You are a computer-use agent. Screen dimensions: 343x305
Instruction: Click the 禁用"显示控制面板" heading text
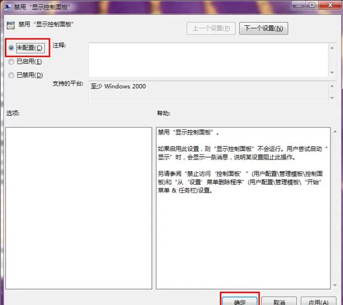coord(46,24)
